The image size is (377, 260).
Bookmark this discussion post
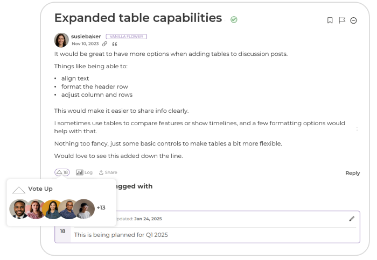330,20
